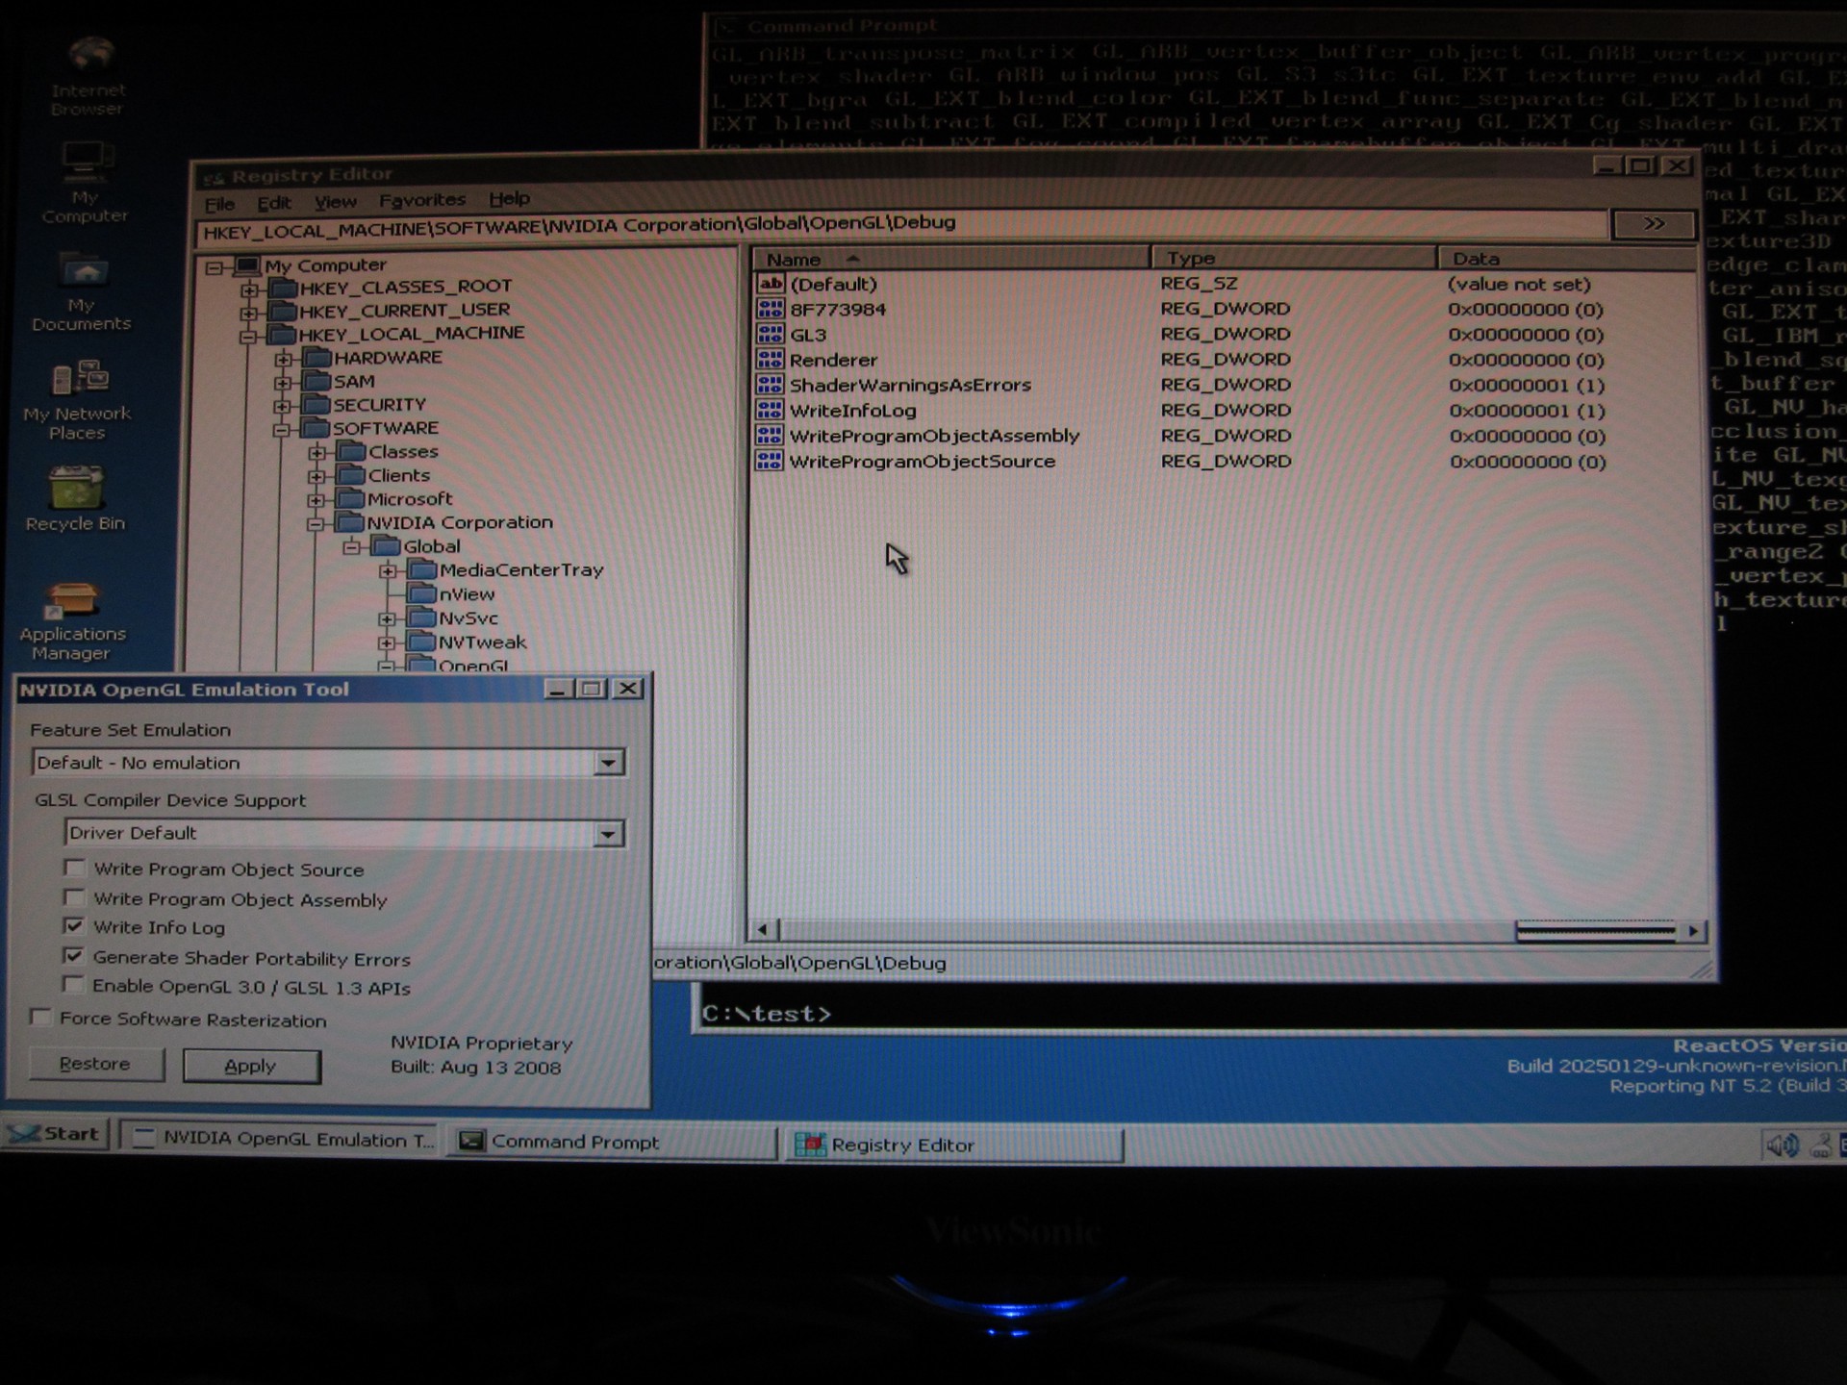The width and height of the screenshot is (1847, 1385).
Task: Click the Apply button
Action: pyautogui.click(x=251, y=1066)
